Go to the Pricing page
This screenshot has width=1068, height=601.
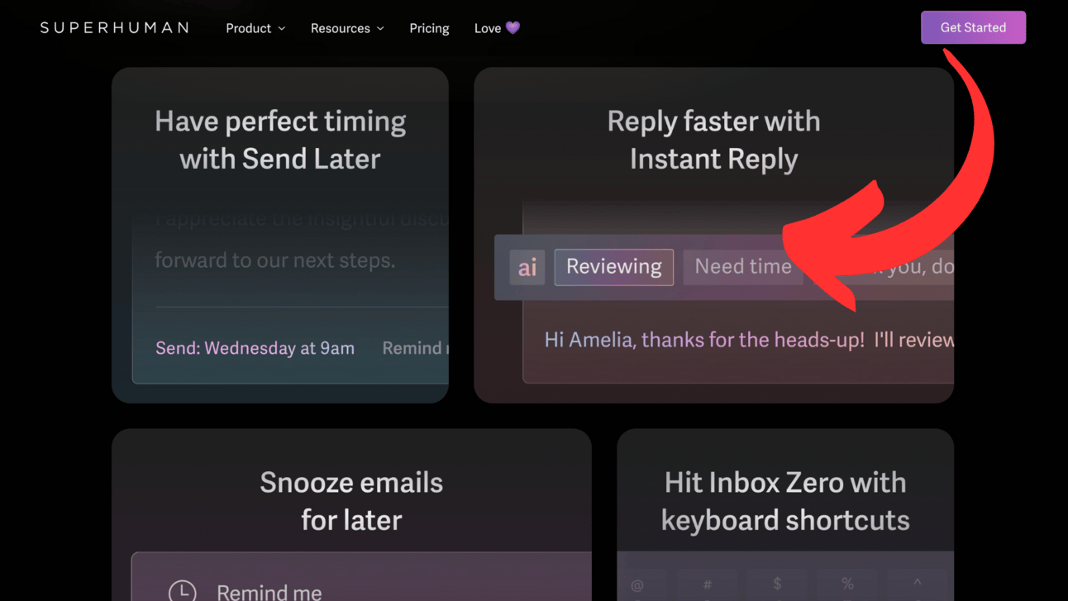(x=429, y=28)
